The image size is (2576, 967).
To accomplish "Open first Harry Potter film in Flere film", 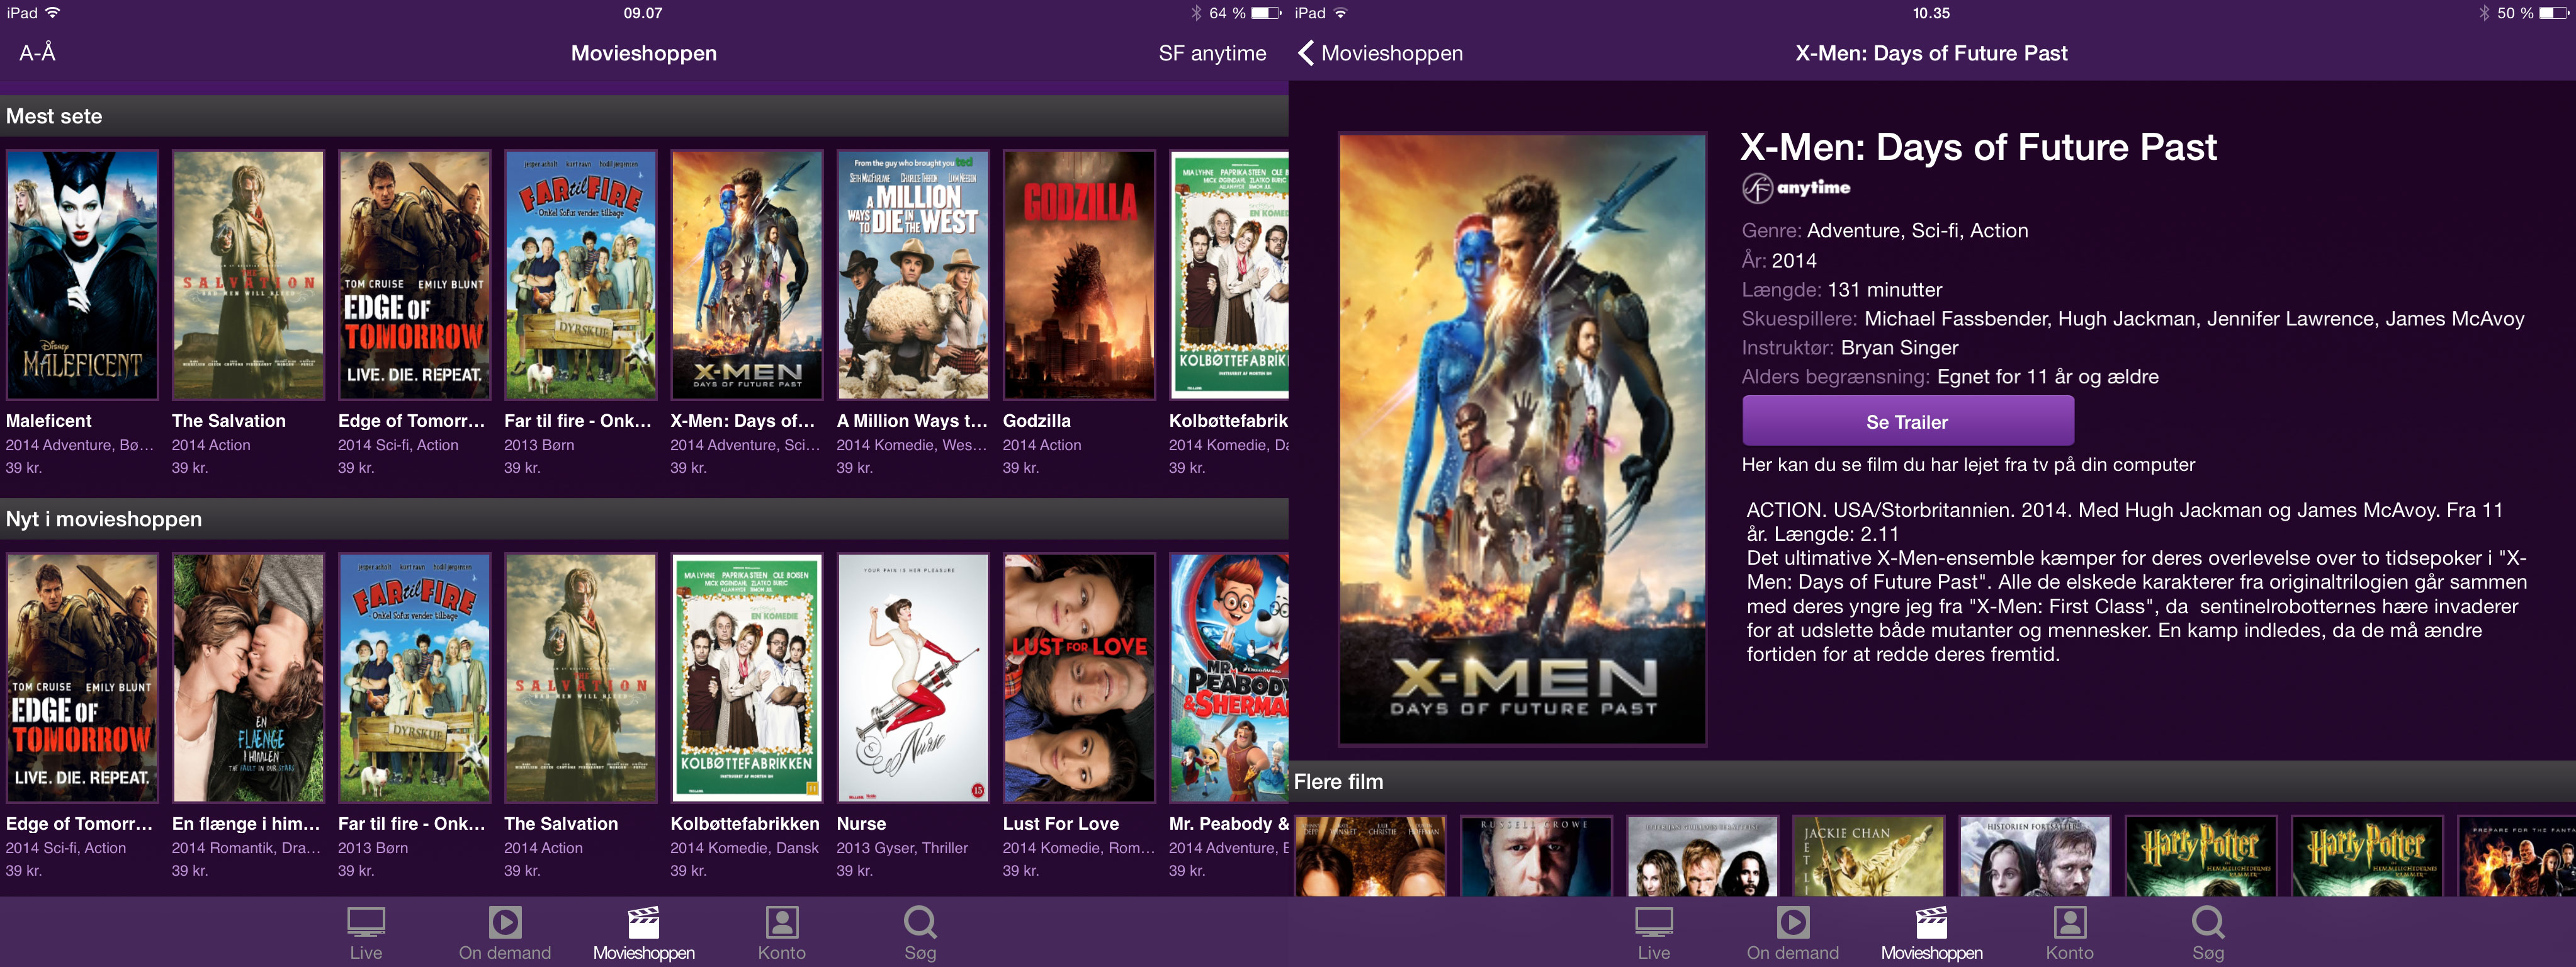I will [x=2201, y=856].
